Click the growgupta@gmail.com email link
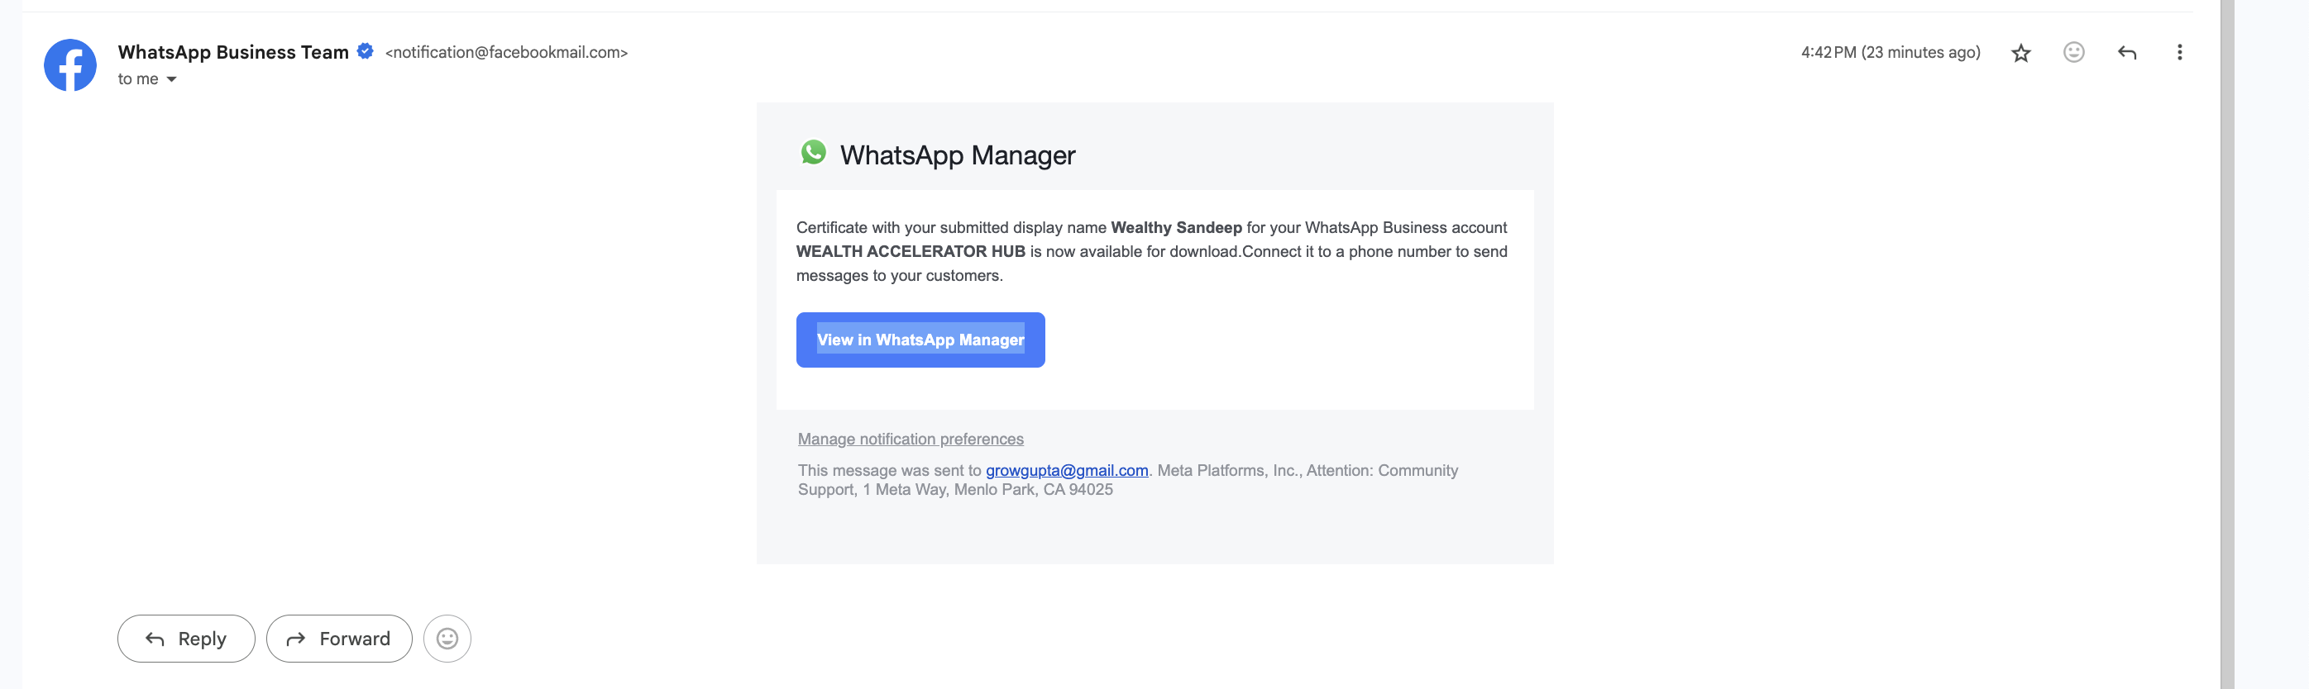Screen dimensions: 2309x689 point(1066,470)
